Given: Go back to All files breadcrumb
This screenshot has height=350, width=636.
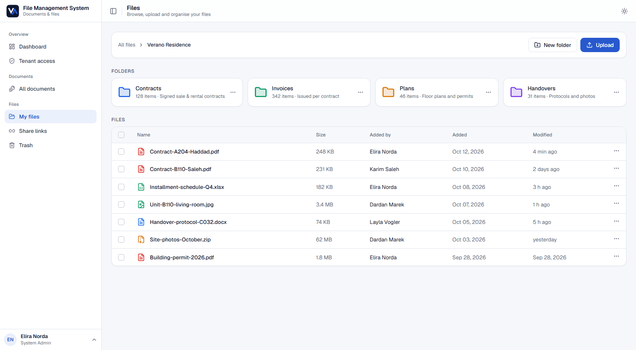Looking at the screenshot, I should click(127, 45).
